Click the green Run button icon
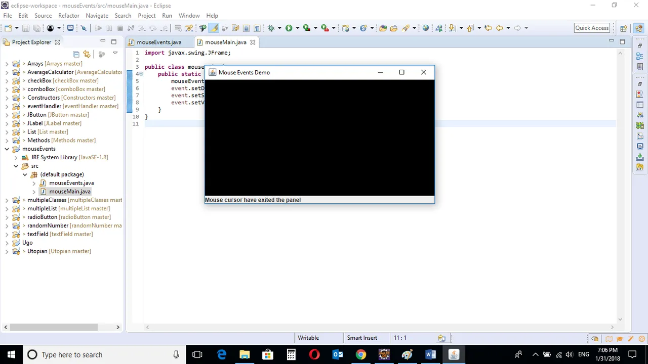 tap(289, 28)
